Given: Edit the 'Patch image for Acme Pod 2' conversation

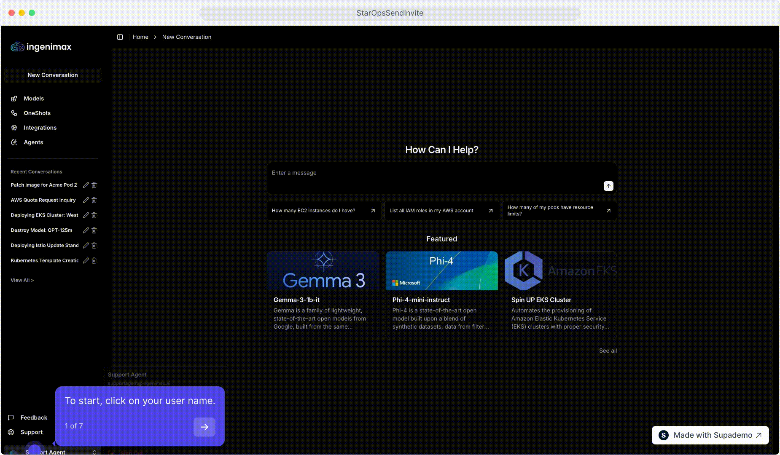Looking at the screenshot, I should point(86,185).
